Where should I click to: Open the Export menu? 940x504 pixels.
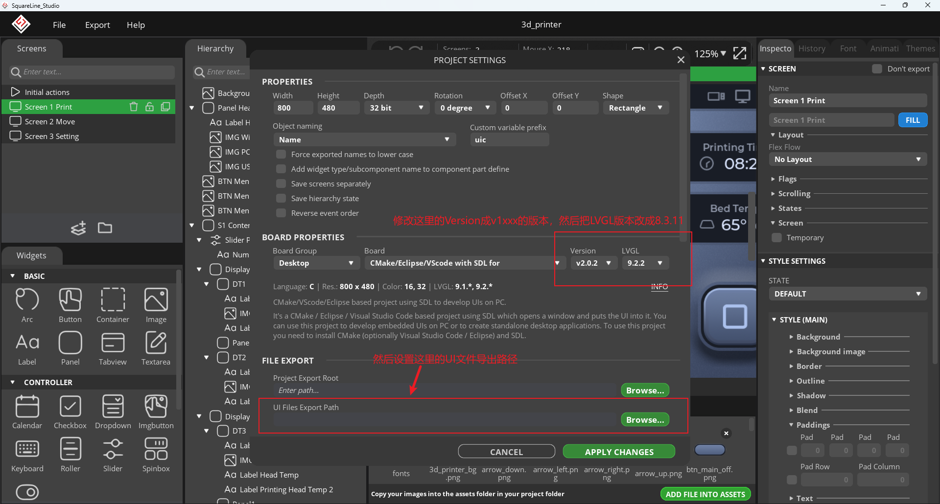click(97, 24)
